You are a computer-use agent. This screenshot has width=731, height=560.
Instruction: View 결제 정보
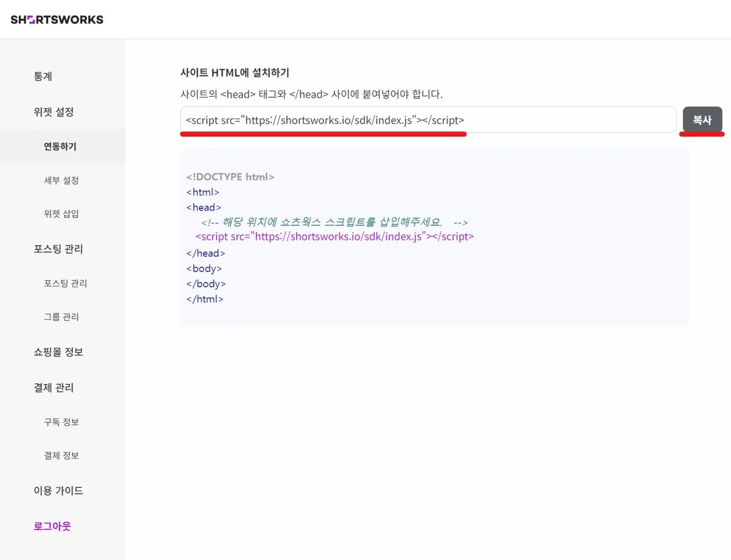[62, 455]
